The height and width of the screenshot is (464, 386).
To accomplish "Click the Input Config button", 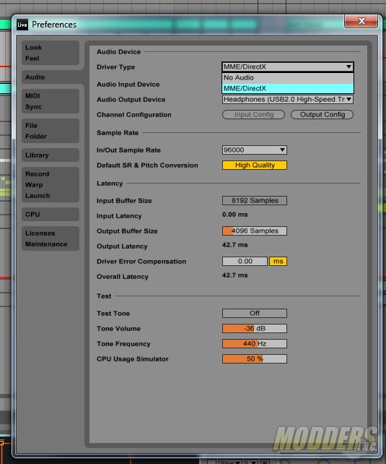I will (254, 114).
